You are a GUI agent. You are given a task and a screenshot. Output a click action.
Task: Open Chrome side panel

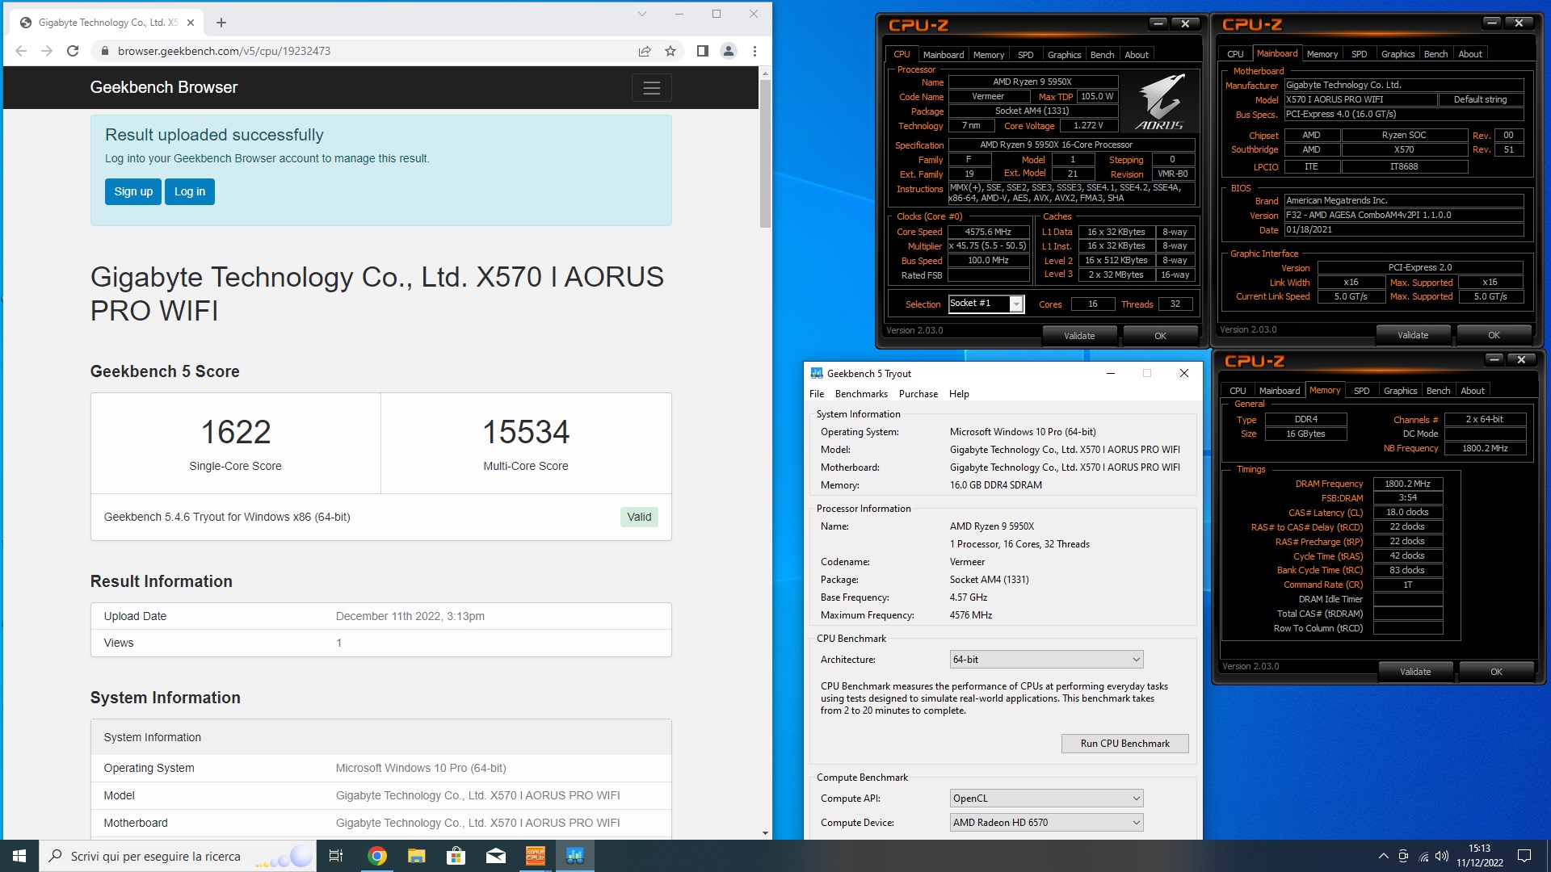[x=703, y=51]
